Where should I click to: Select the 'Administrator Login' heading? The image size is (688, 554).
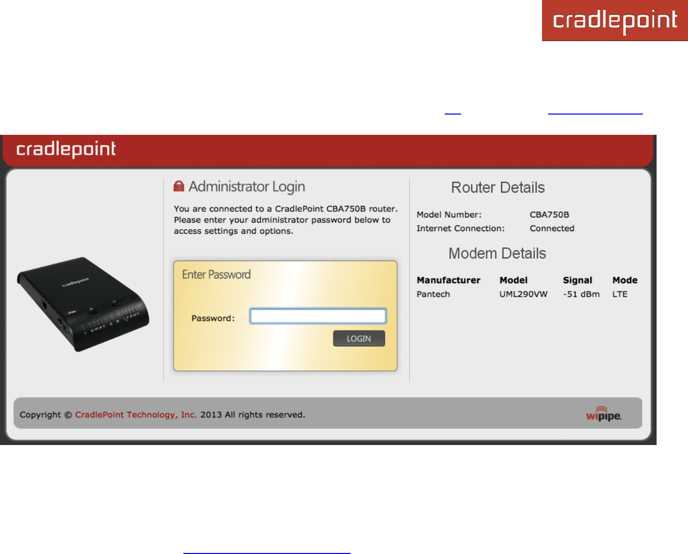pyautogui.click(x=247, y=187)
